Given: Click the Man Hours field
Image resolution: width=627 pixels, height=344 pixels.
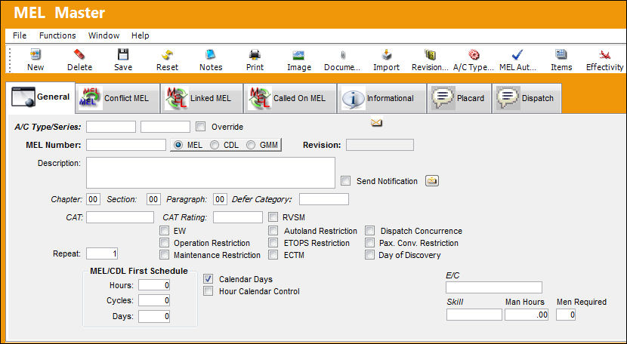Looking at the screenshot, I should pos(527,315).
